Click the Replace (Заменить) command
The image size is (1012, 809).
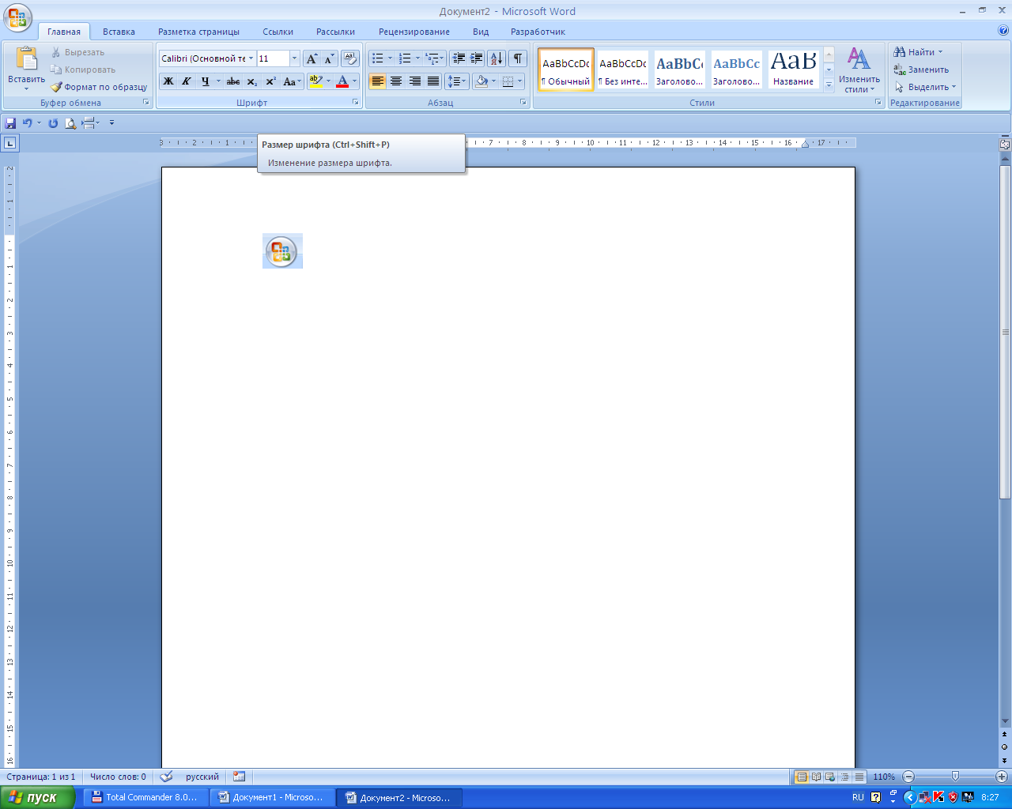921,70
